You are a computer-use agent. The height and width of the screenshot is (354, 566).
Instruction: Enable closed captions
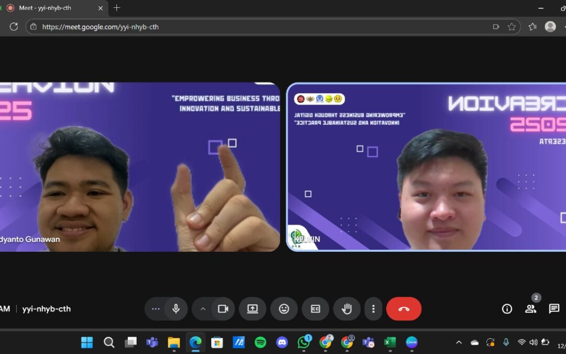[315, 309]
